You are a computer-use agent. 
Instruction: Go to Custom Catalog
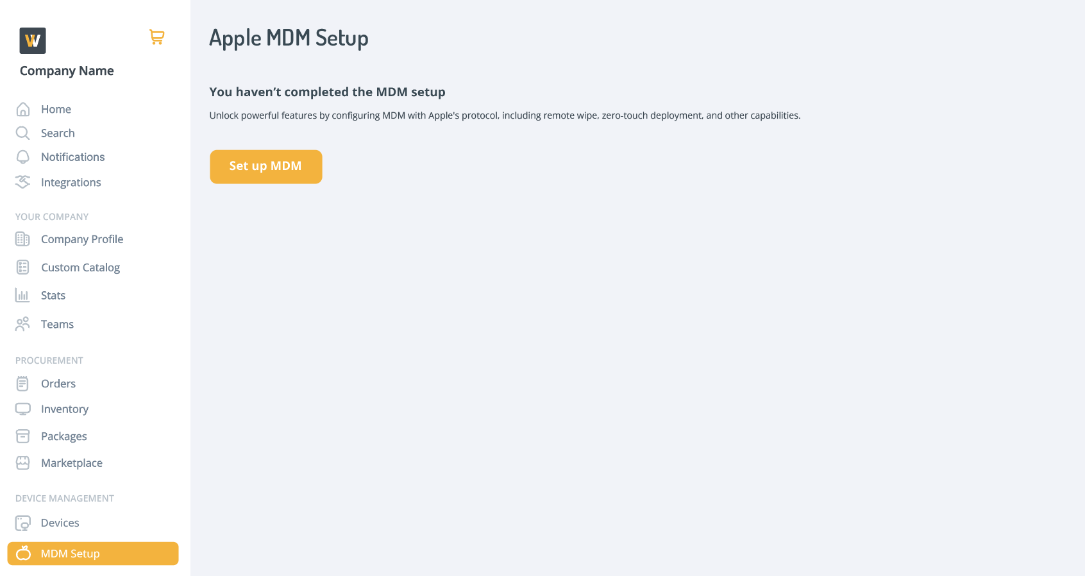pos(80,267)
